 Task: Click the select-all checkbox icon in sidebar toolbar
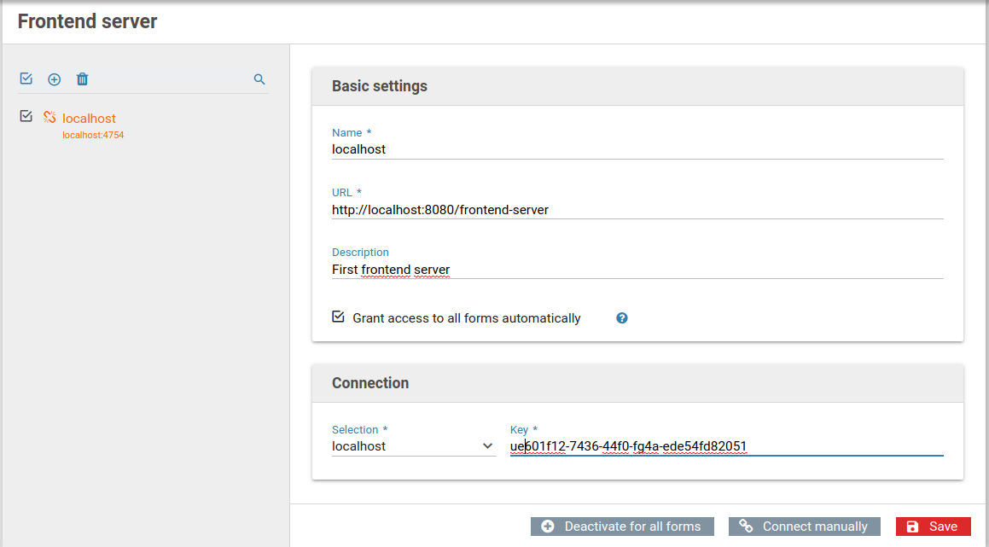coord(26,79)
